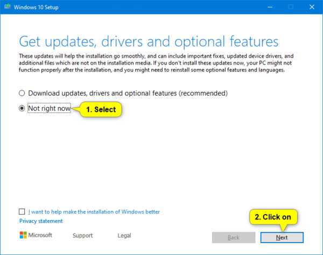
Task: Select the Download updates (recommended) radio button
Action: tap(22, 93)
